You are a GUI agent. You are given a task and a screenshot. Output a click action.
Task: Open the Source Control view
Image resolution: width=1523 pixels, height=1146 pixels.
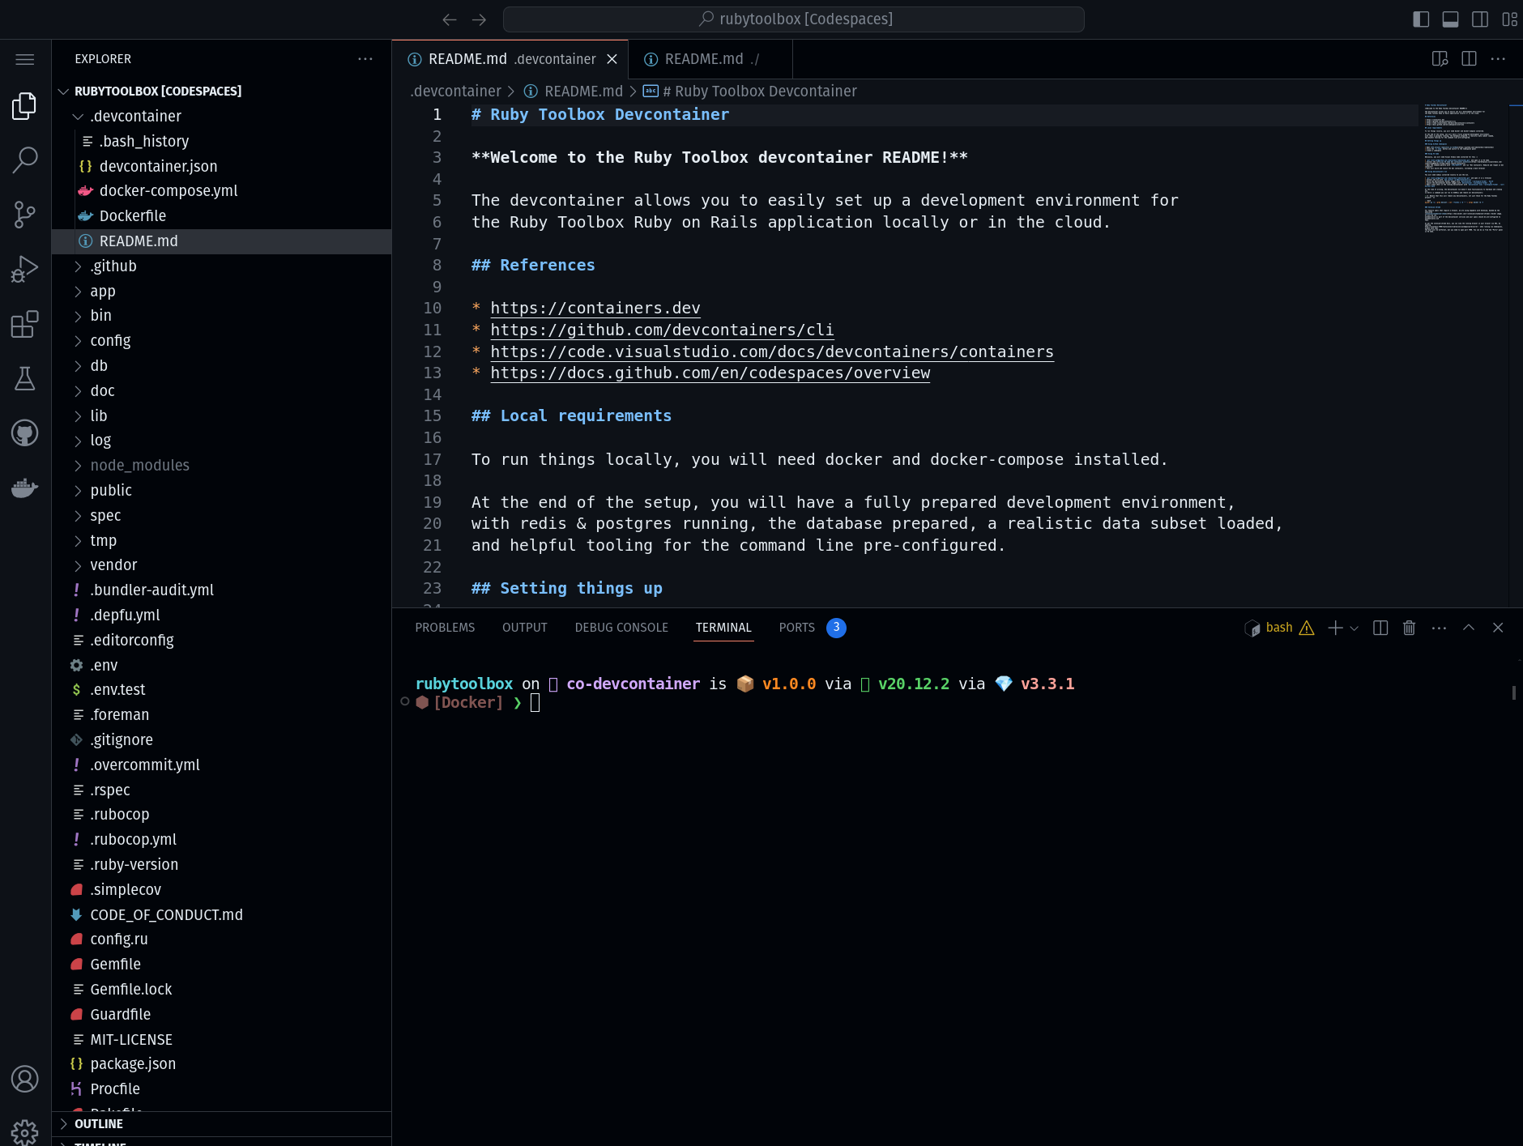point(25,215)
